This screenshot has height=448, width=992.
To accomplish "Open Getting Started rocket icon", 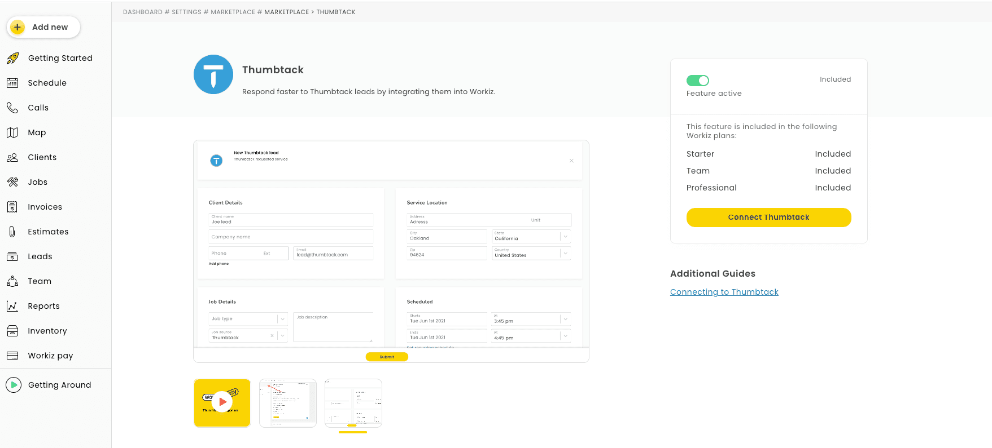I will click(12, 58).
